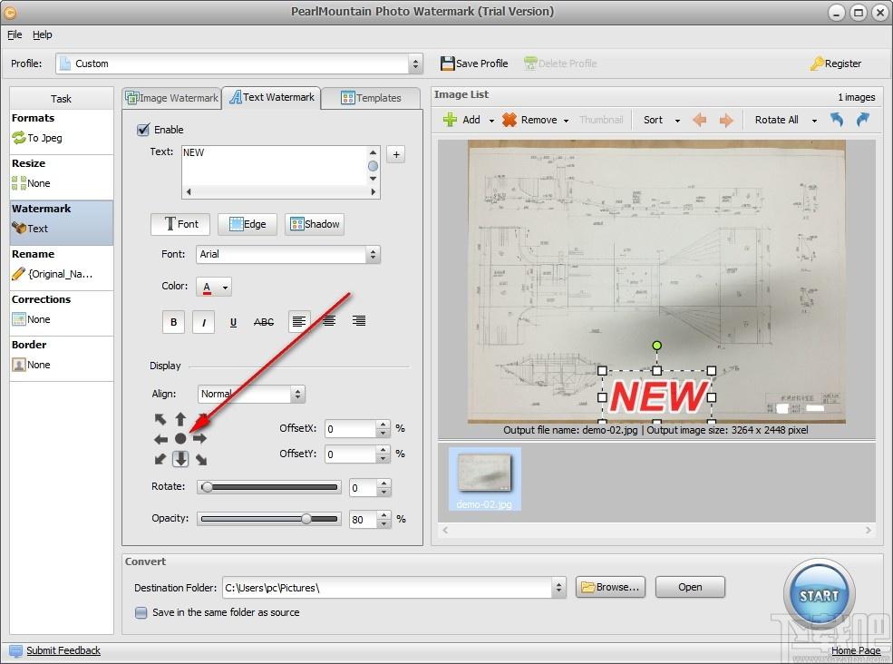Move image right with orange right arrow
The image size is (893, 664).
click(x=725, y=120)
